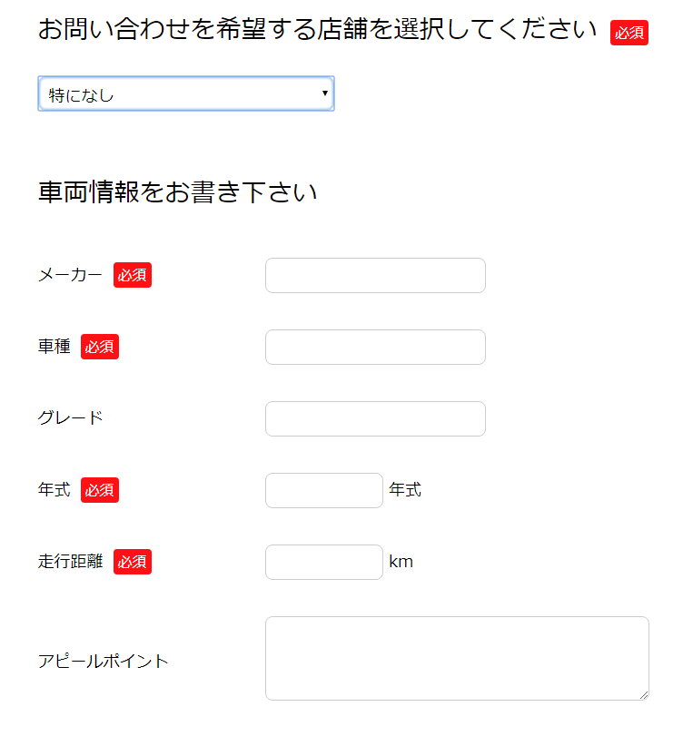The height and width of the screenshot is (736, 683).
Task: Click the 必須 label next to 年式
Action: [100, 489]
